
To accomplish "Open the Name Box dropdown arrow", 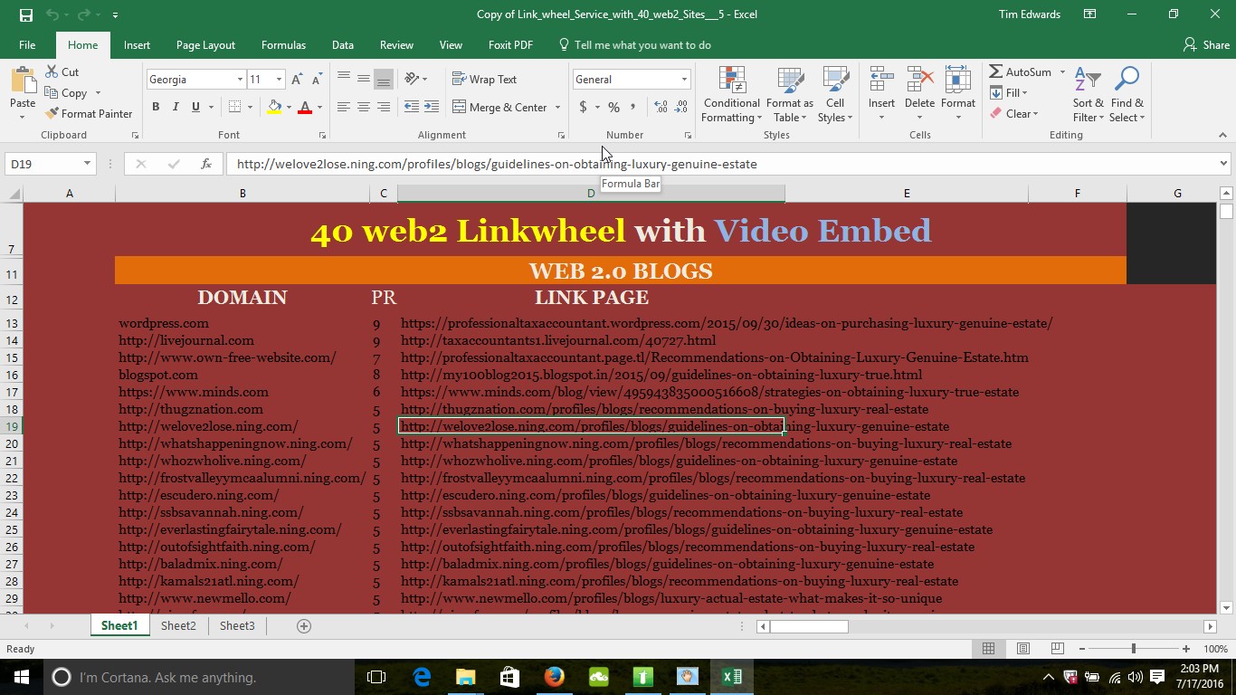I will click(x=87, y=164).
